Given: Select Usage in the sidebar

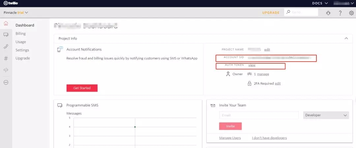Looking at the screenshot, I should (x=21, y=42).
